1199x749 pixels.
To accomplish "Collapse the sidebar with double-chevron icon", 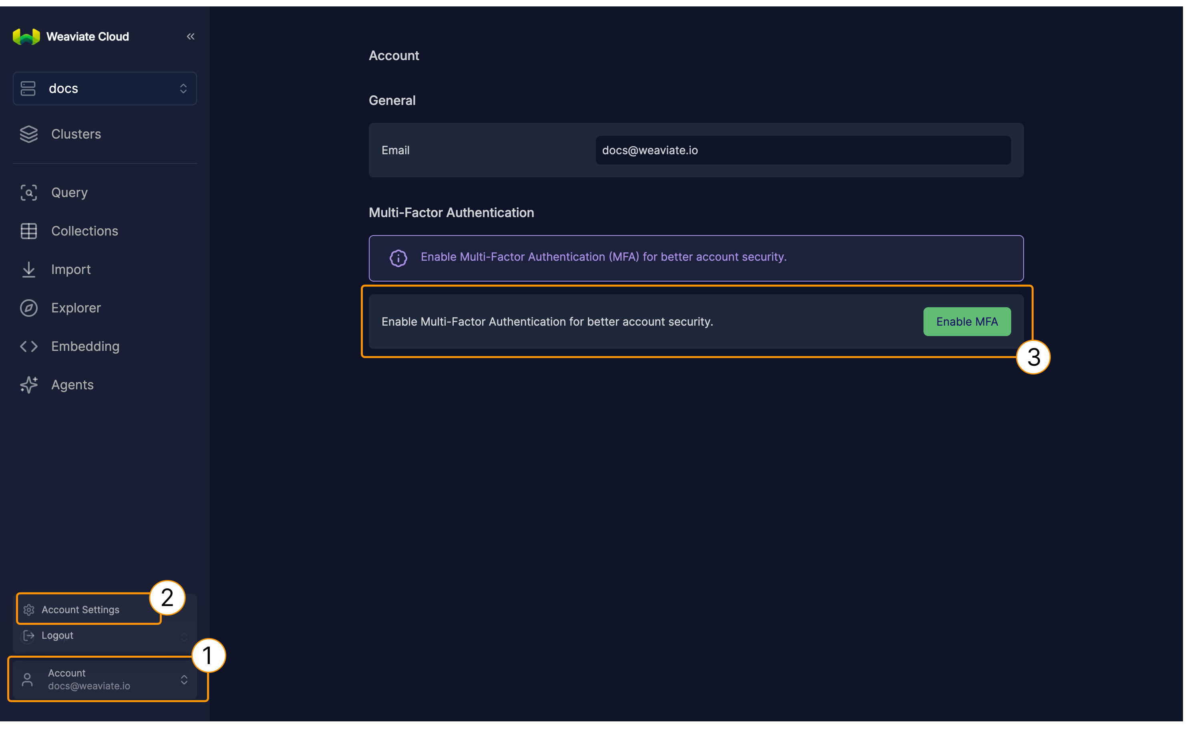I will point(191,37).
